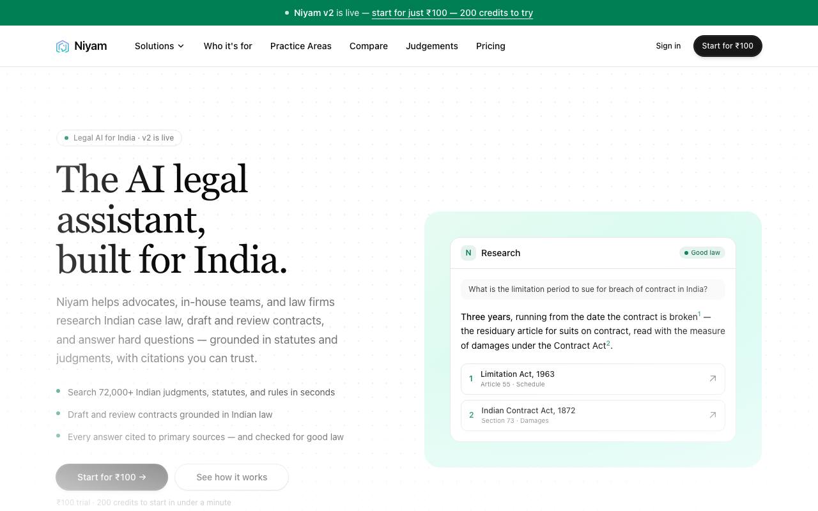Navigate to Judgements

pyautogui.click(x=432, y=46)
